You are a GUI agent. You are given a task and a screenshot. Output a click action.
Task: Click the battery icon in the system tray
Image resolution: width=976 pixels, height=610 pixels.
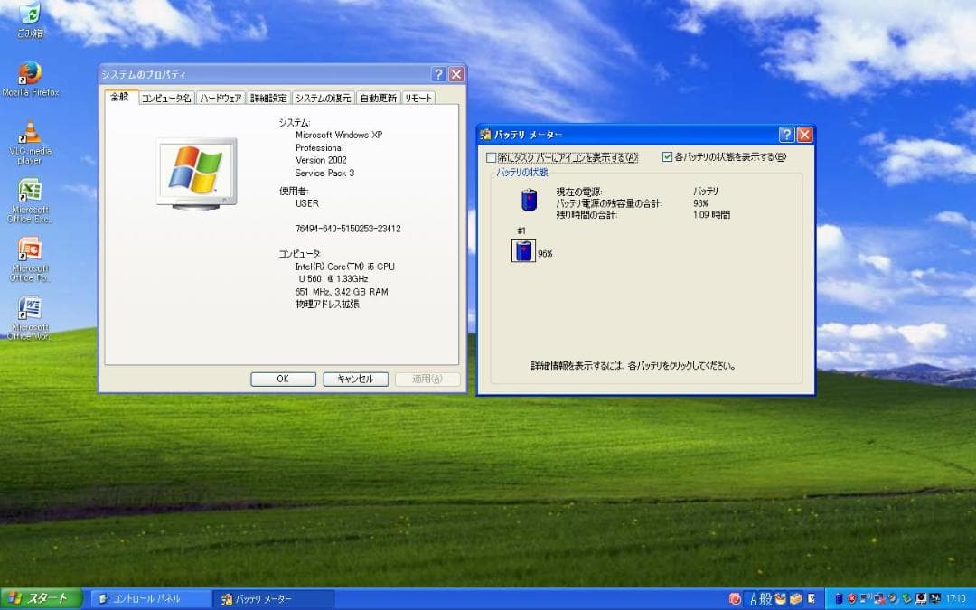pos(839,599)
